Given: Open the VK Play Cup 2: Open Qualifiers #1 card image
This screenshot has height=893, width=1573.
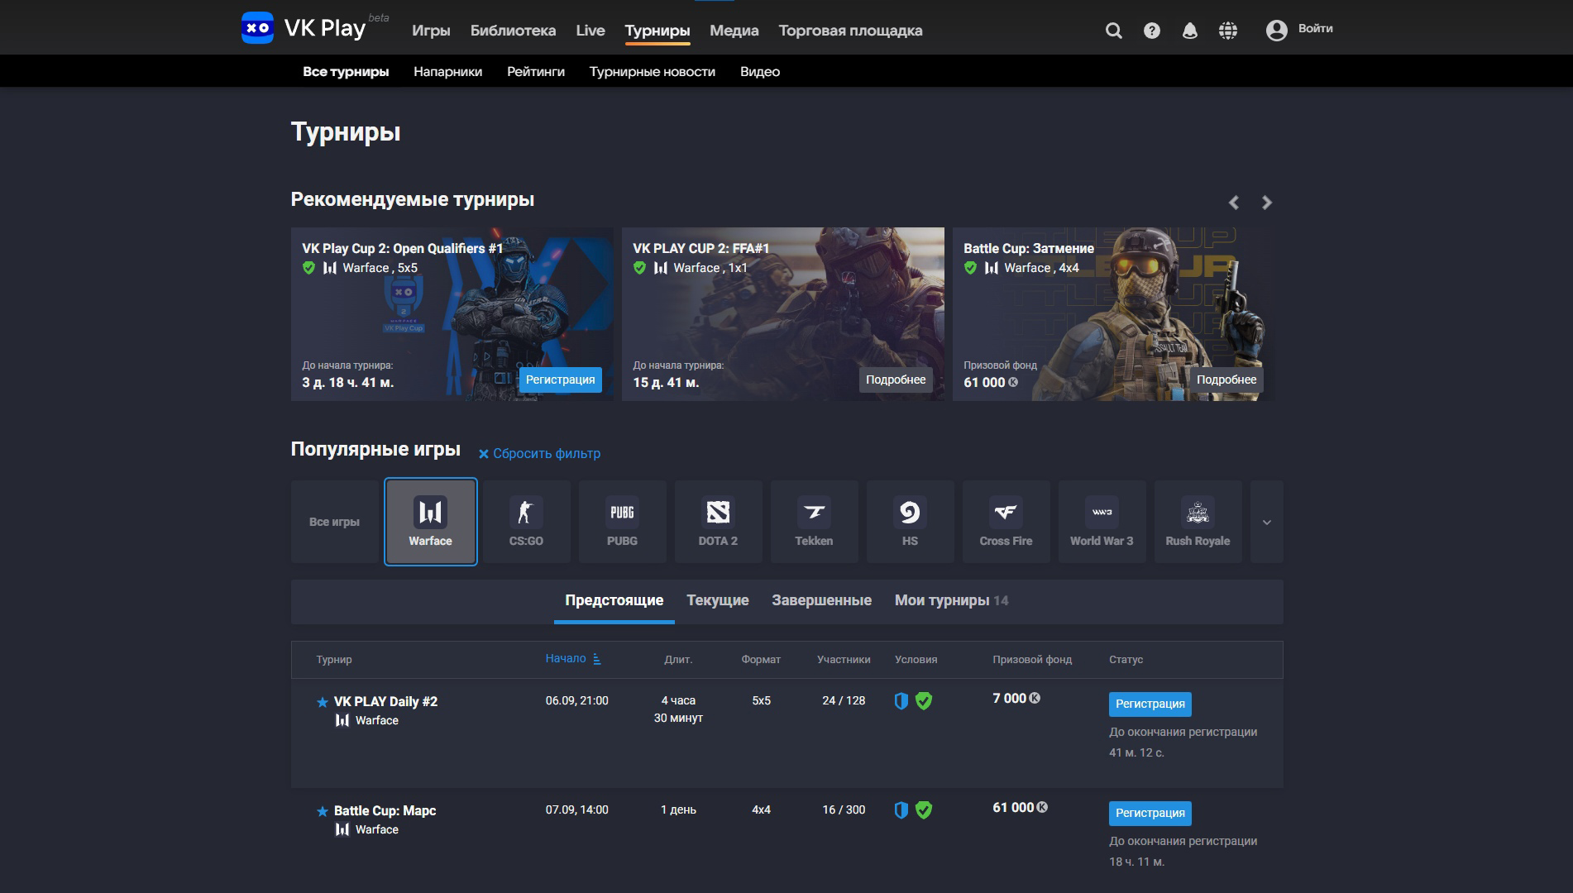Looking at the screenshot, I should (x=452, y=314).
